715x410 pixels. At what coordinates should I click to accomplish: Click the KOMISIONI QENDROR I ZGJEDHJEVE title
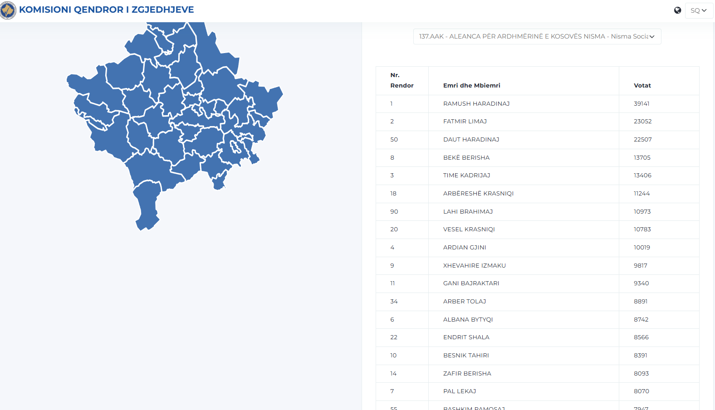[x=107, y=10]
